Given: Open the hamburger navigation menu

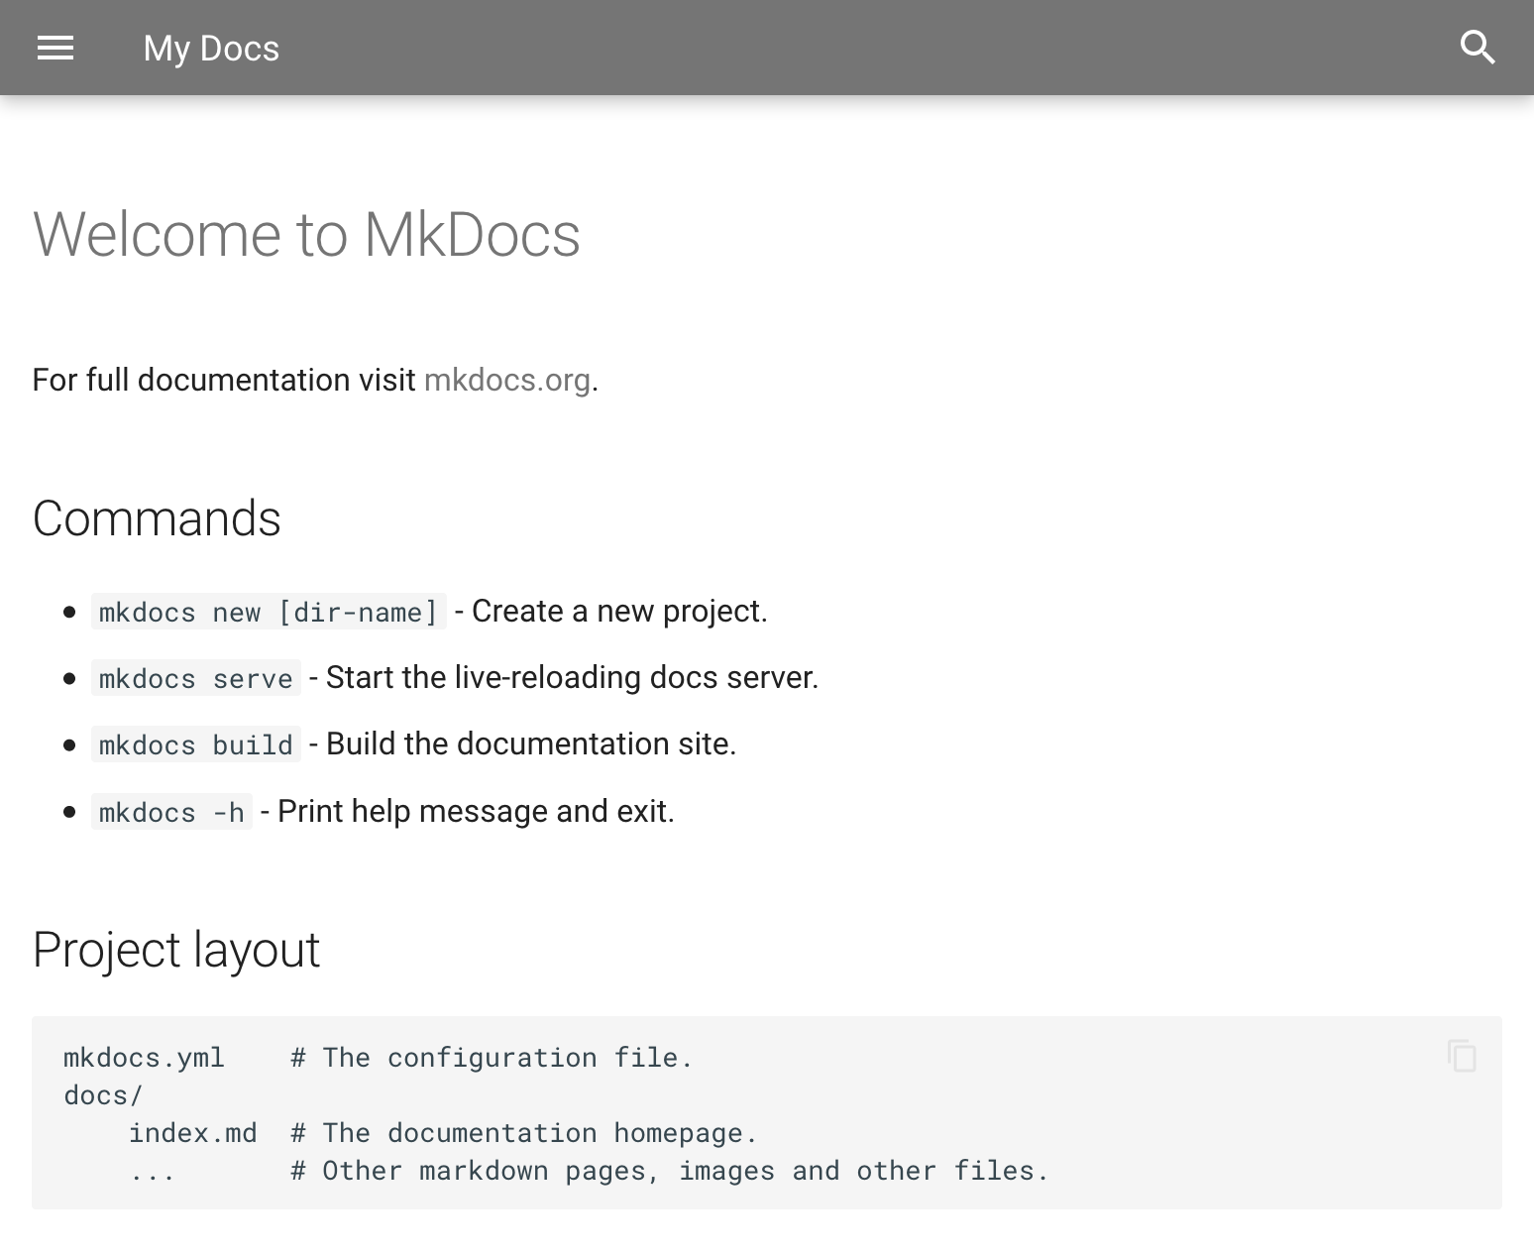Looking at the screenshot, I should pyautogui.click(x=55, y=48).
